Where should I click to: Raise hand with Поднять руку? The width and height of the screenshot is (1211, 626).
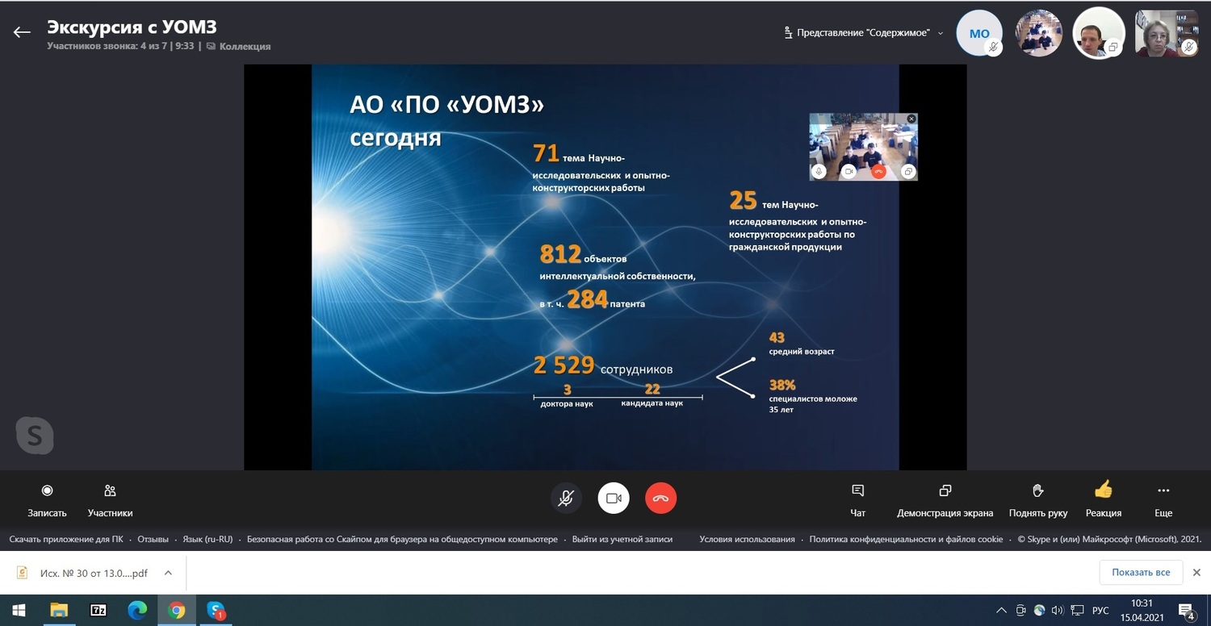1038,500
